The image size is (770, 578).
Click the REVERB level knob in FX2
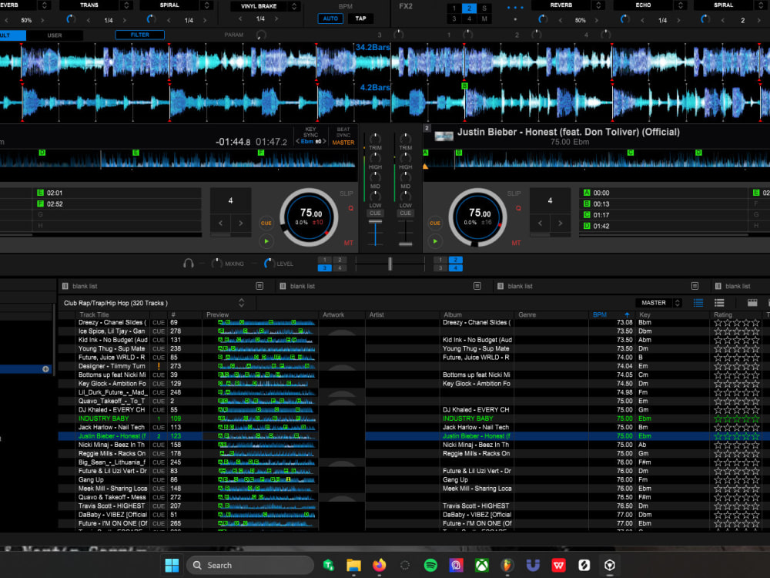pyautogui.click(x=543, y=19)
